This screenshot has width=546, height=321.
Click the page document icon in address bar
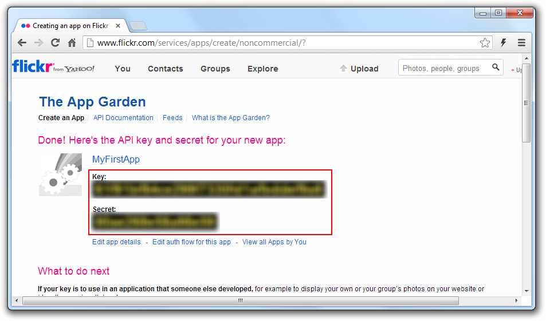(90, 43)
